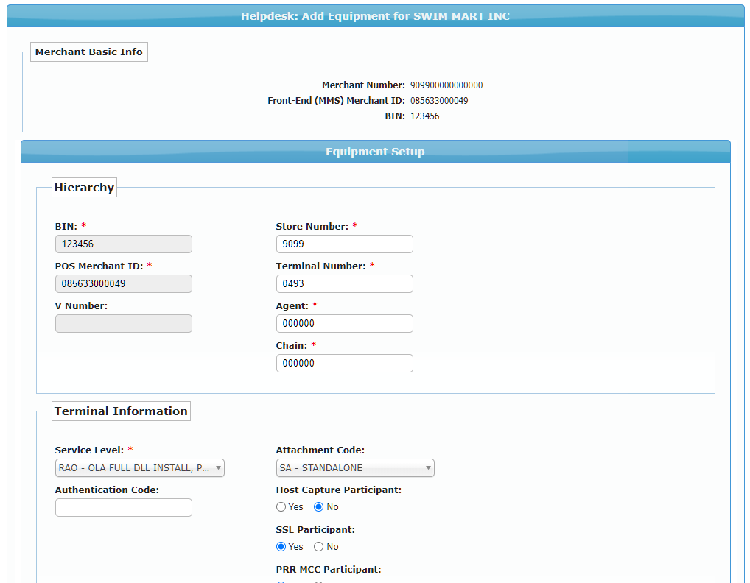This screenshot has width=750, height=583.
Task: Click the Authentication Code label
Action: [107, 490]
